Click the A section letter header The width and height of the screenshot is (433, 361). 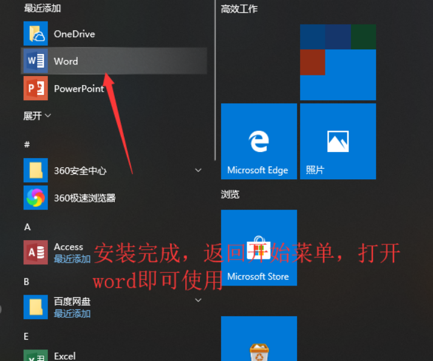(x=27, y=227)
